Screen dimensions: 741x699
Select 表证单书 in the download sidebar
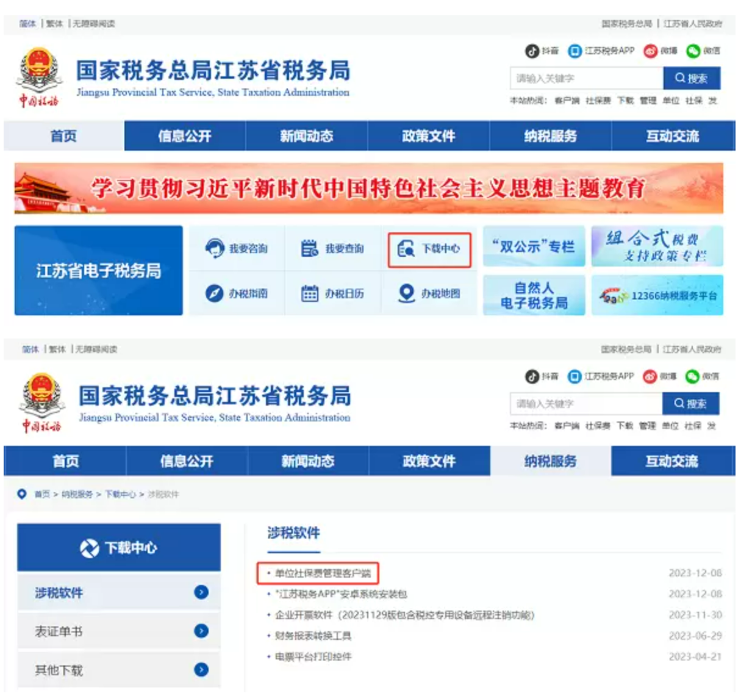(x=119, y=631)
